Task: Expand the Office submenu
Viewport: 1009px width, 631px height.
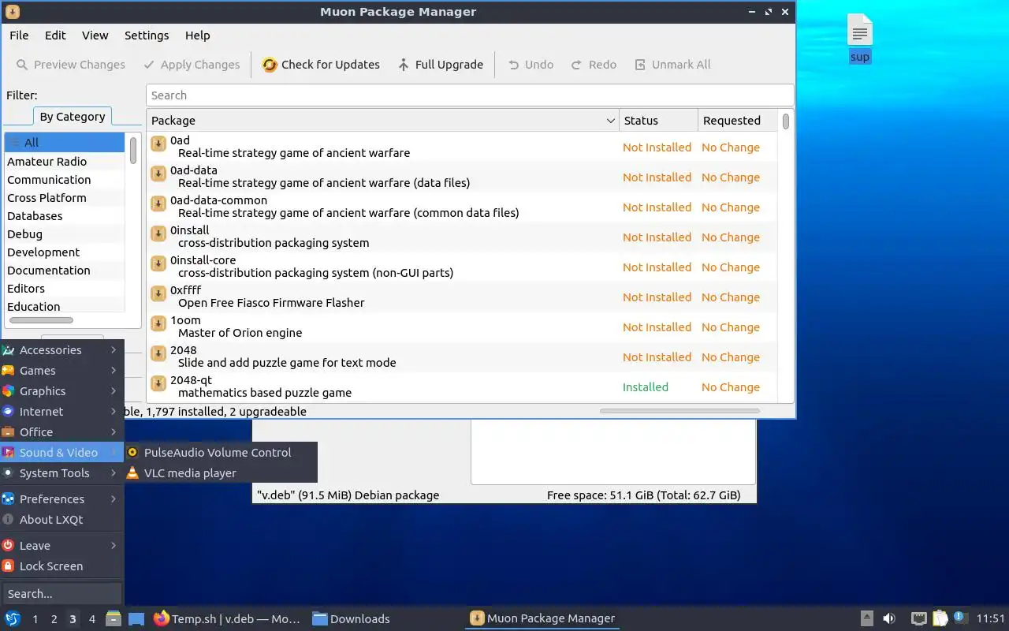Action: (x=61, y=432)
